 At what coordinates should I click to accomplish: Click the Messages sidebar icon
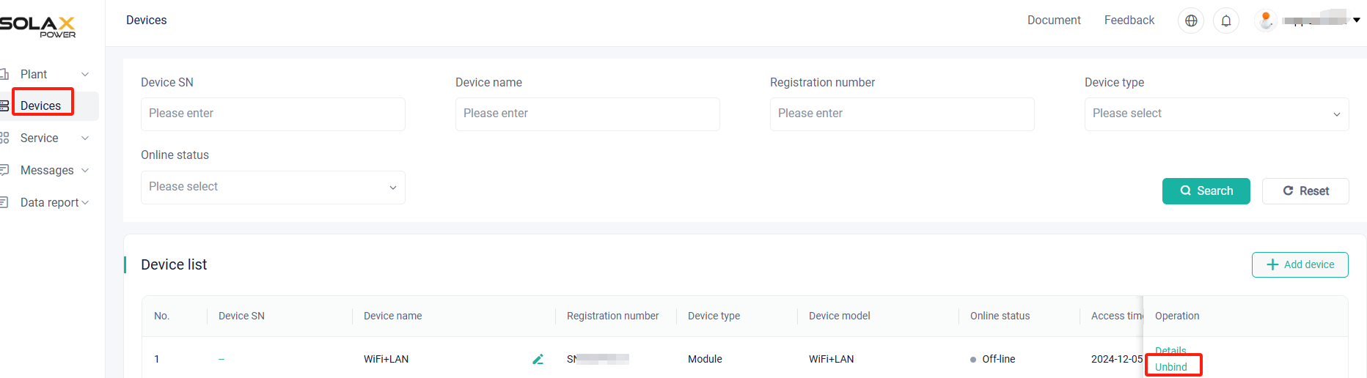tap(4, 170)
